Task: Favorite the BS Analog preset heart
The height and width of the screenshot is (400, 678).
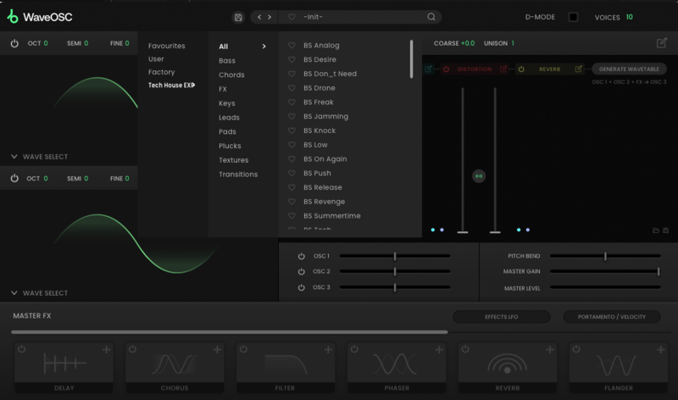Action: point(292,46)
